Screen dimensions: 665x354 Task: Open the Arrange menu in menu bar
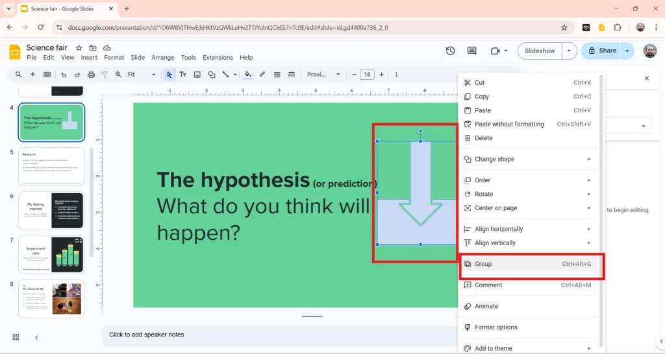(163, 58)
